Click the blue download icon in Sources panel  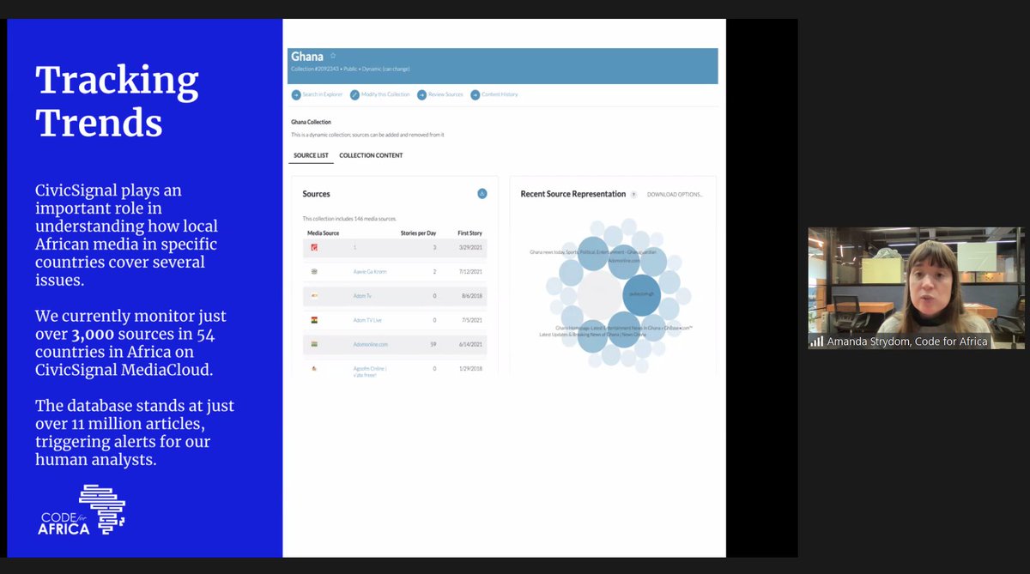[x=482, y=193]
